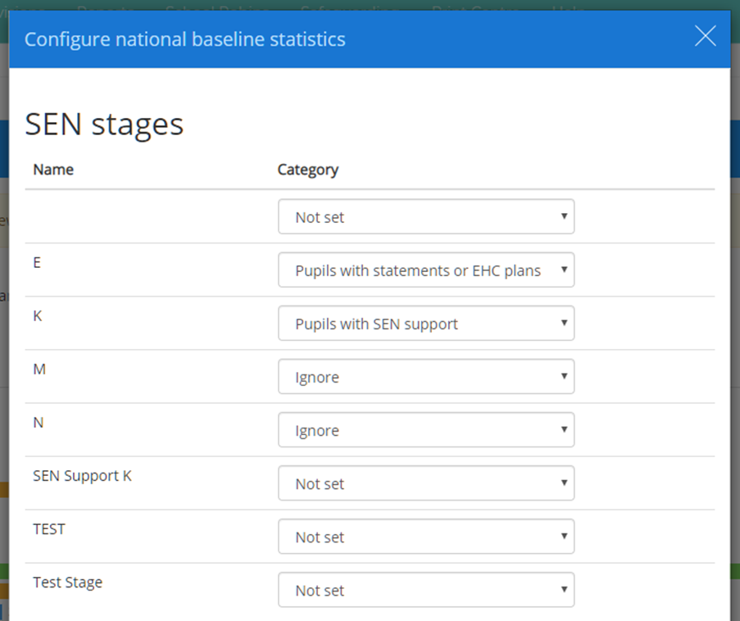Open the Ignore dropdown for stage N
Screen dimensions: 740x621
(426, 429)
